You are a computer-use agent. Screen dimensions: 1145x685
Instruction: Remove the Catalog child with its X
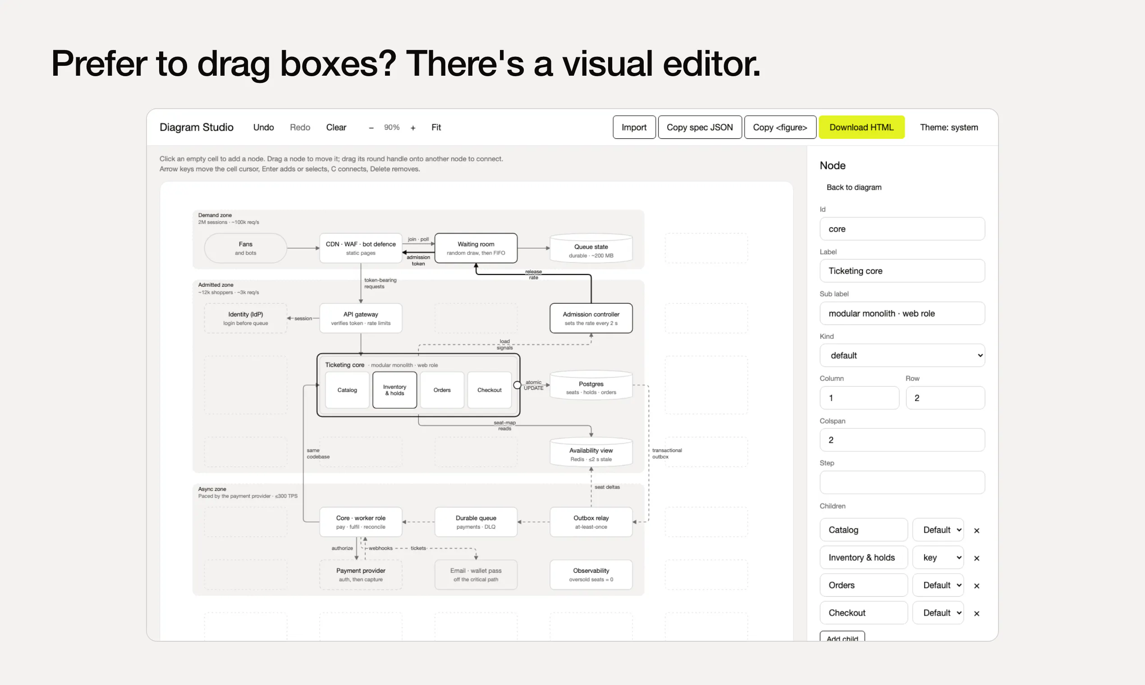tap(976, 530)
